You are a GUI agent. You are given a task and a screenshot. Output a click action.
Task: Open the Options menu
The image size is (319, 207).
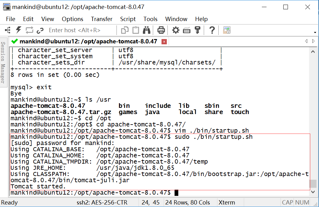(72, 19)
